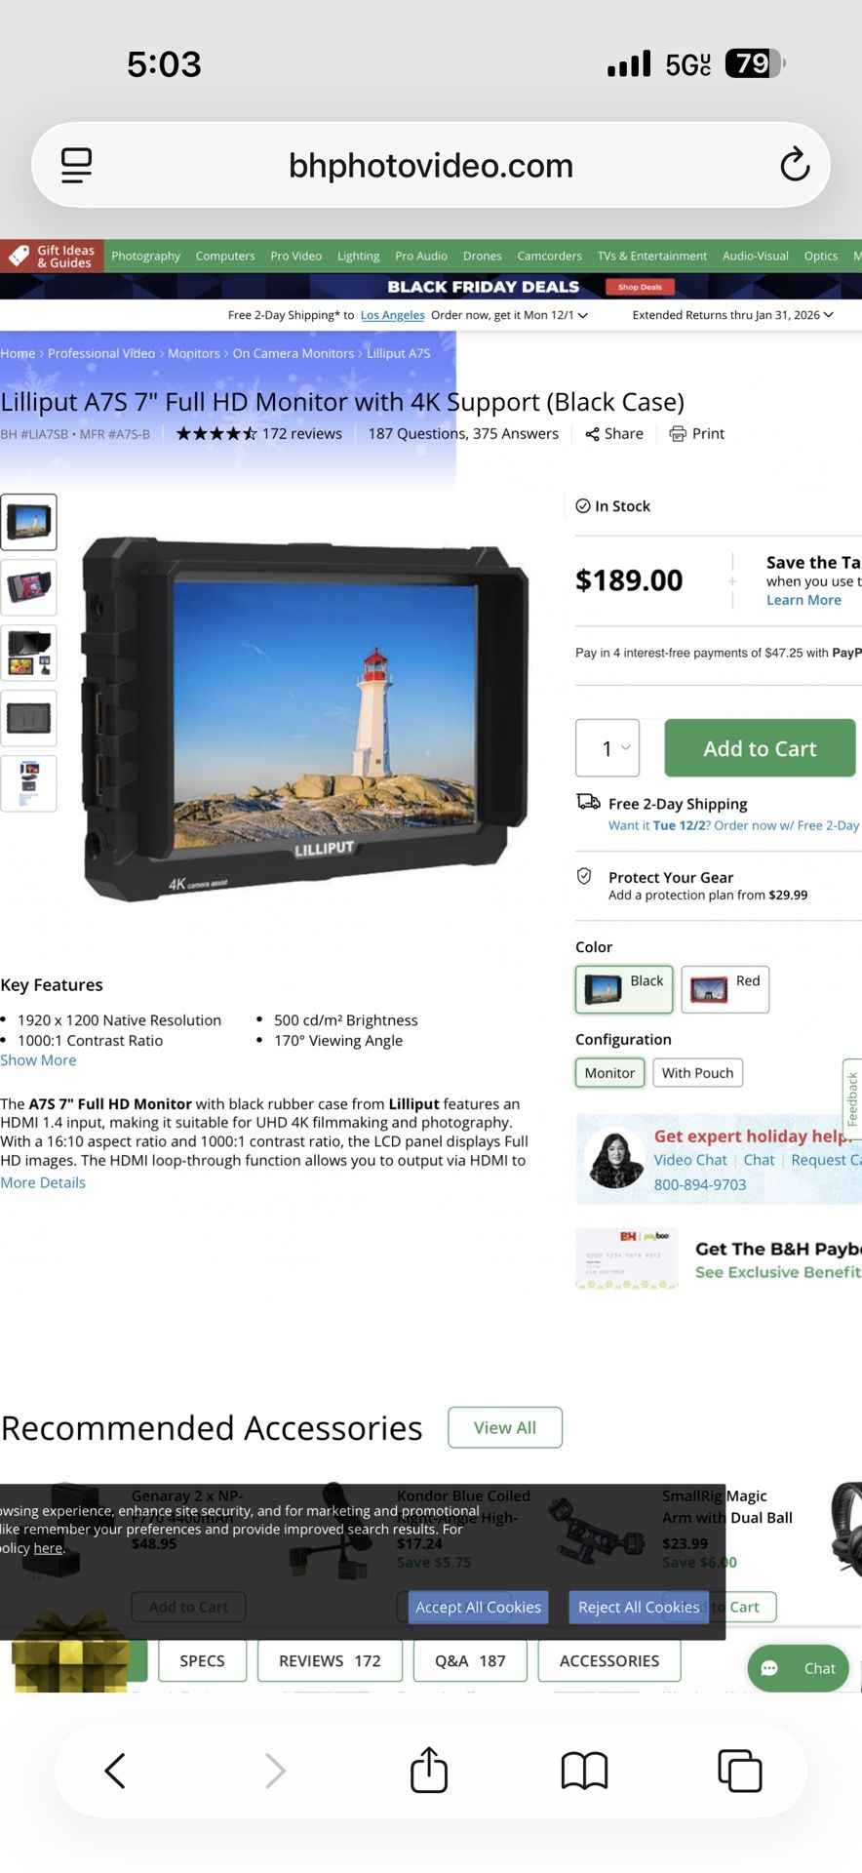Select the Monitor configuration option
Viewport: 862px width, 1873px height.
[608, 1072]
